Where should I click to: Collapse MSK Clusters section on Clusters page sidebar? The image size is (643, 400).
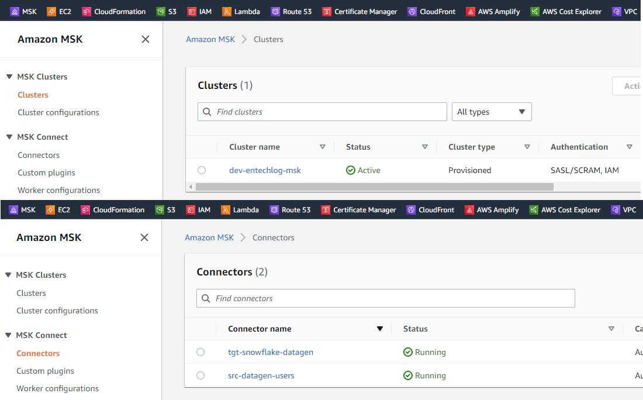[9, 77]
